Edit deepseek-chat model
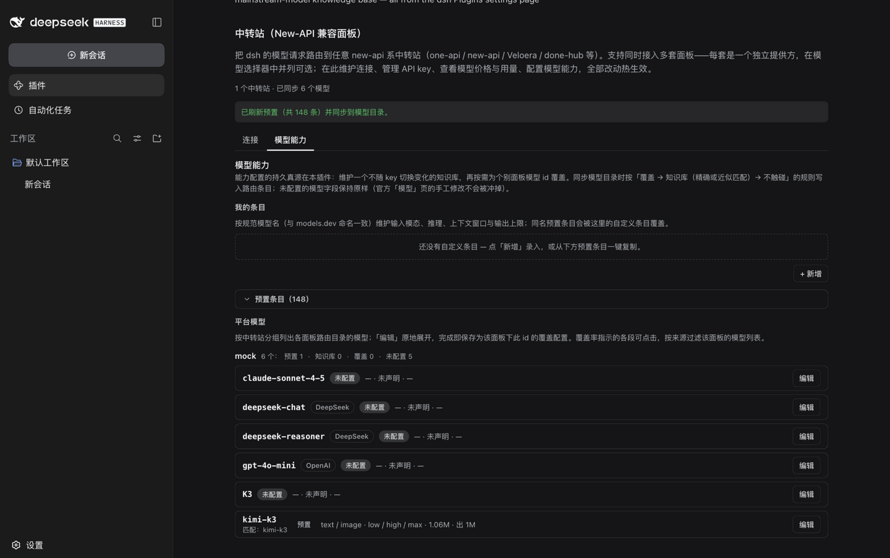This screenshot has width=890, height=558. click(x=806, y=407)
